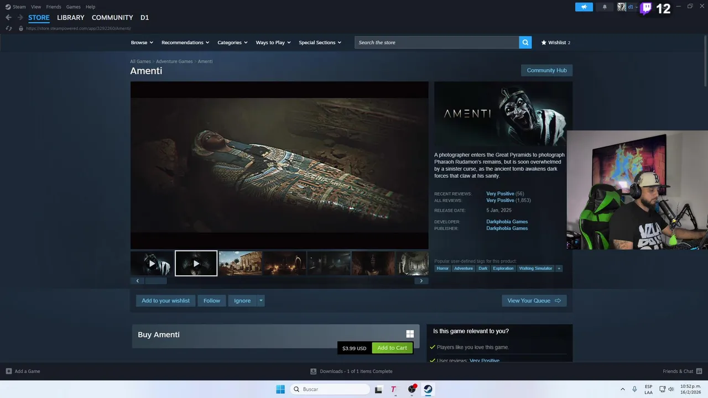Go back with the left arrow
Screen dimensions: 708x398
[x=8, y=18]
